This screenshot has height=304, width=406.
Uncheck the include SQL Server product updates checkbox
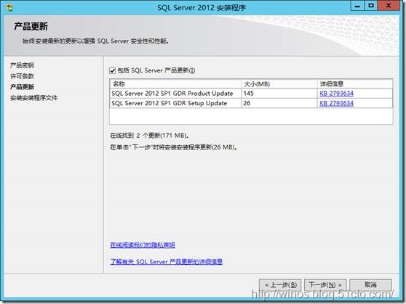click(x=112, y=70)
